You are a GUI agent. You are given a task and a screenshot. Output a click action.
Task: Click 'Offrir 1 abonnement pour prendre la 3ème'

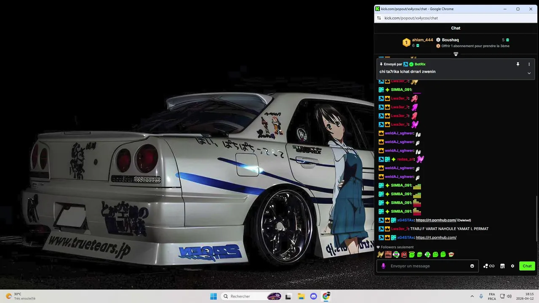475,46
